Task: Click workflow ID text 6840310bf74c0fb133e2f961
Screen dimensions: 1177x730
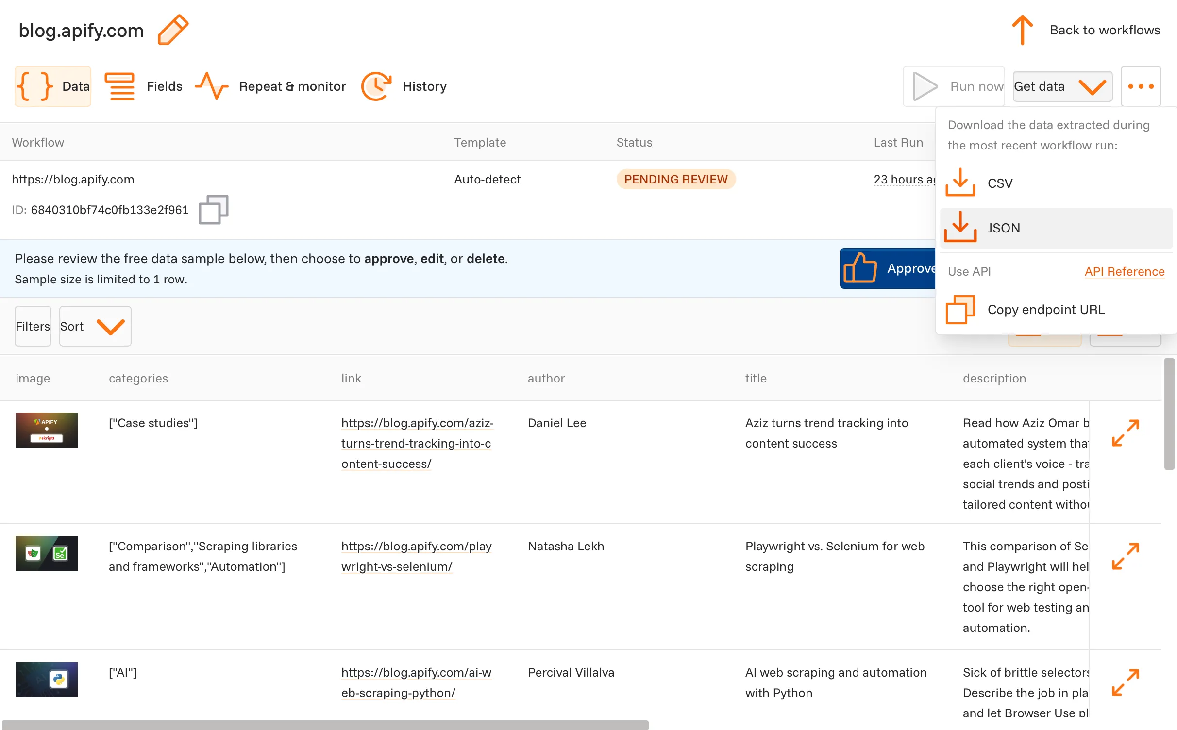Action: pyautogui.click(x=109, y=210)
